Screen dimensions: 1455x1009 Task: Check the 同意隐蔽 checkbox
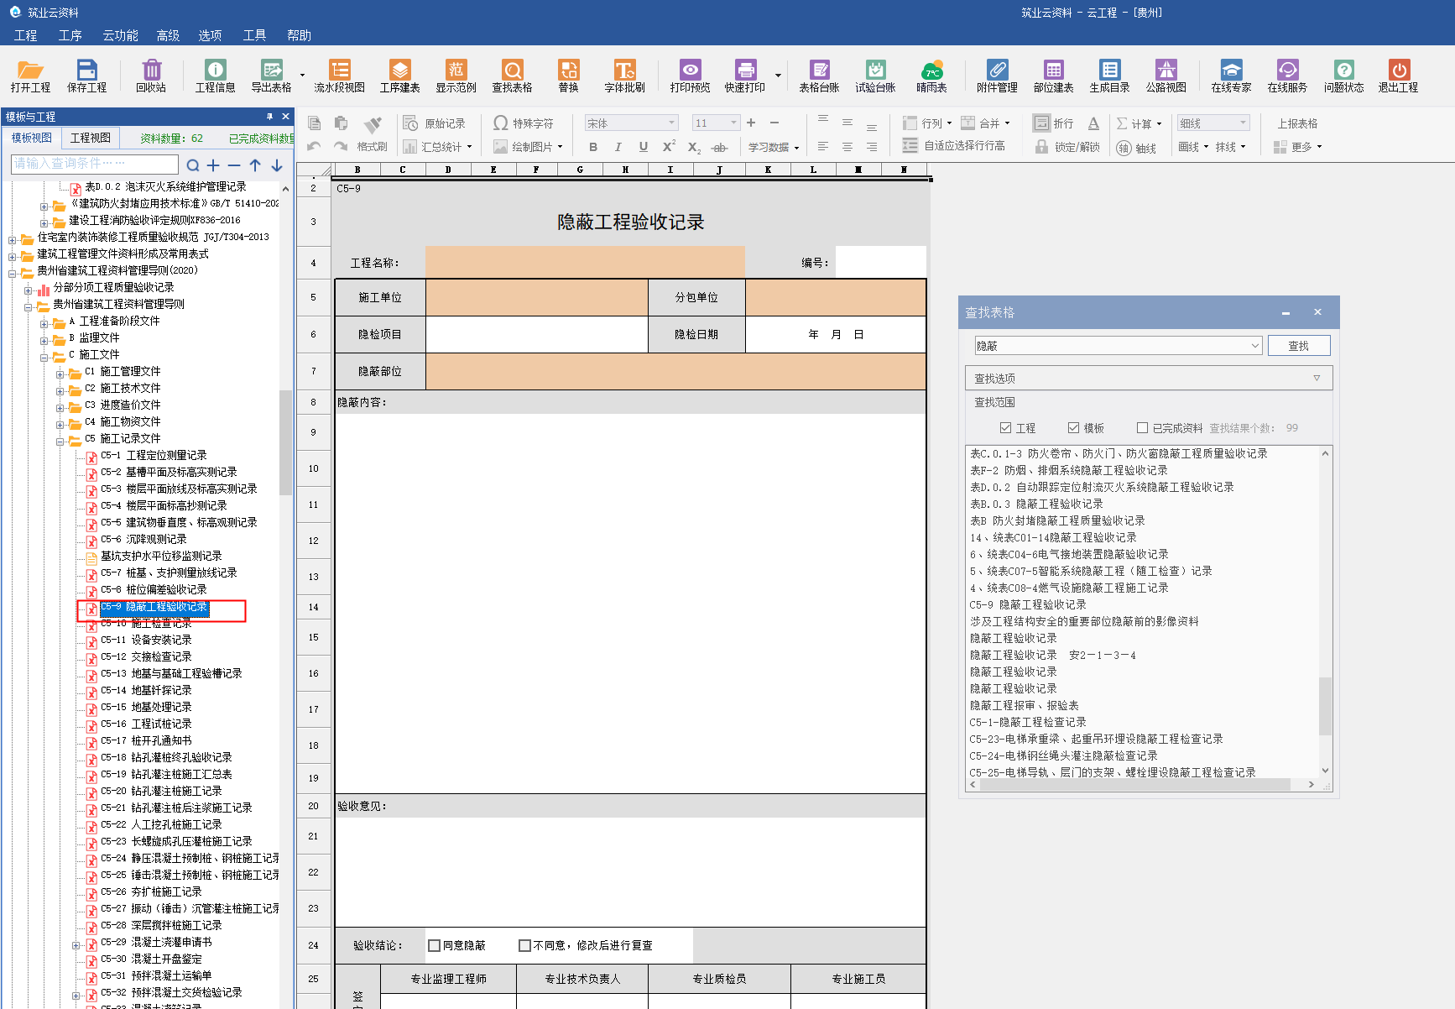point(434,945)
